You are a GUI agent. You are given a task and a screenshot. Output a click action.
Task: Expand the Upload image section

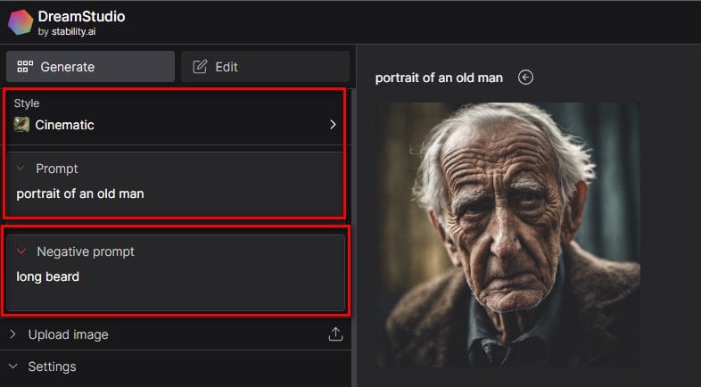point(176,334)
